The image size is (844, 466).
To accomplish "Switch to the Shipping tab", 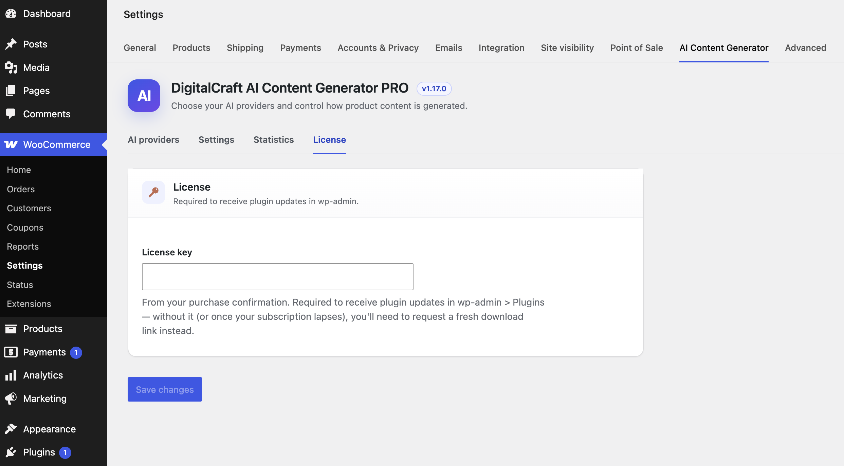I will (x=245, y=48).
